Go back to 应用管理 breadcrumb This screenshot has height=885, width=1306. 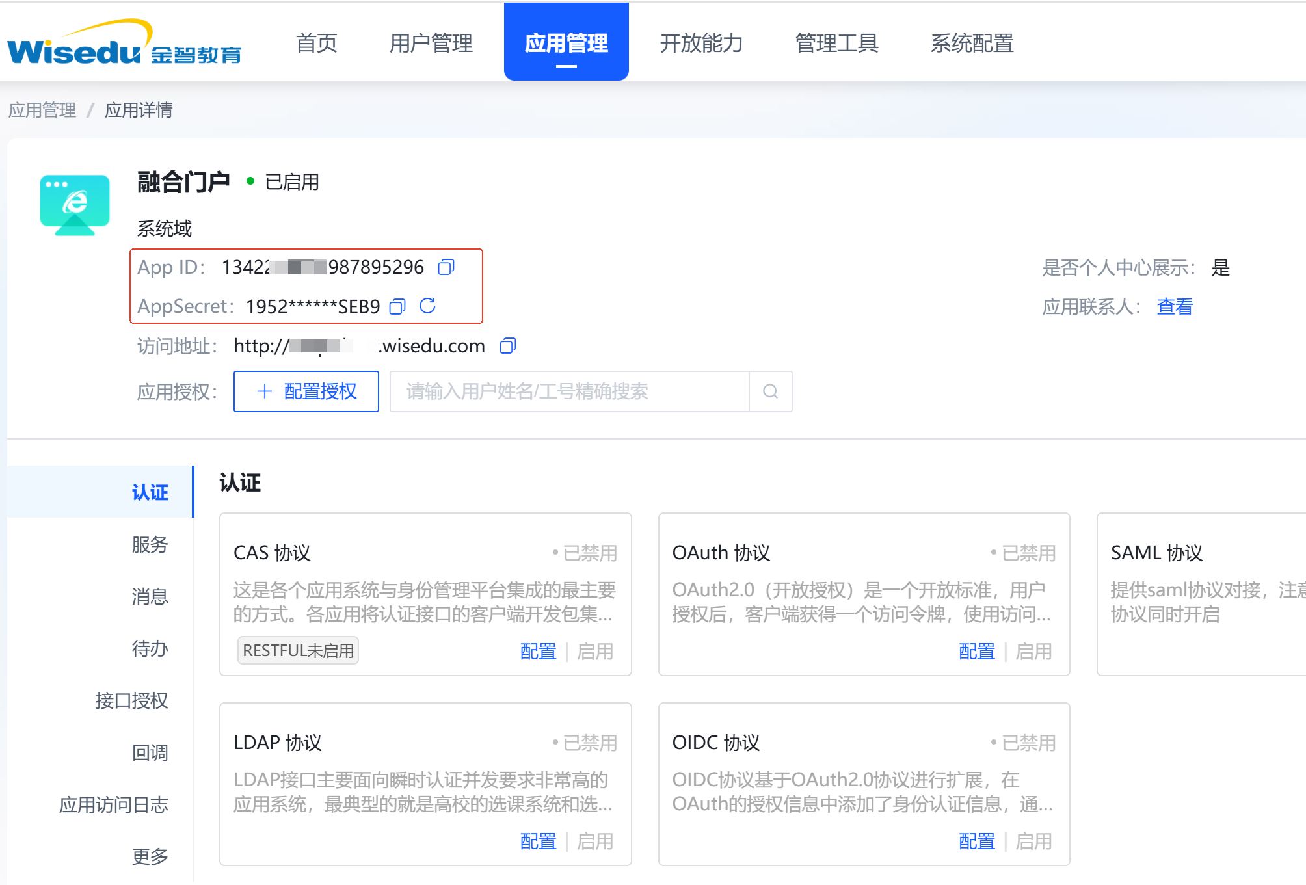pyautogui.click(x=42, y=110)
